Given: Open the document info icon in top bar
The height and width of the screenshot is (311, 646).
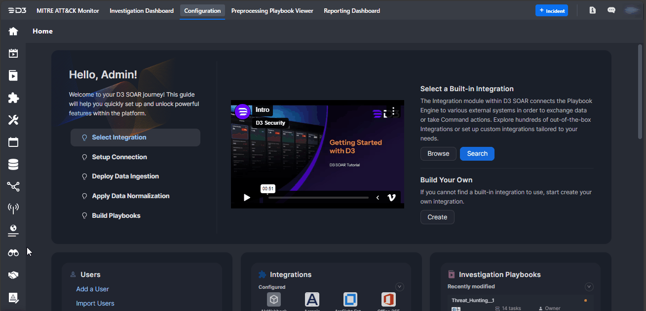Looking at the screenshot, I should 593,10.
